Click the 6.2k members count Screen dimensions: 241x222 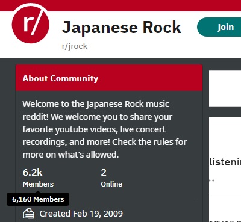coord(33,173)
